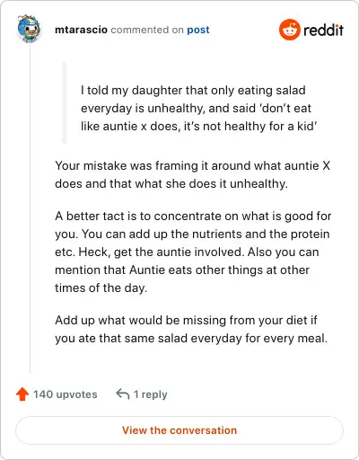Click the 'reddit' wordmark text

click(323, 30)
